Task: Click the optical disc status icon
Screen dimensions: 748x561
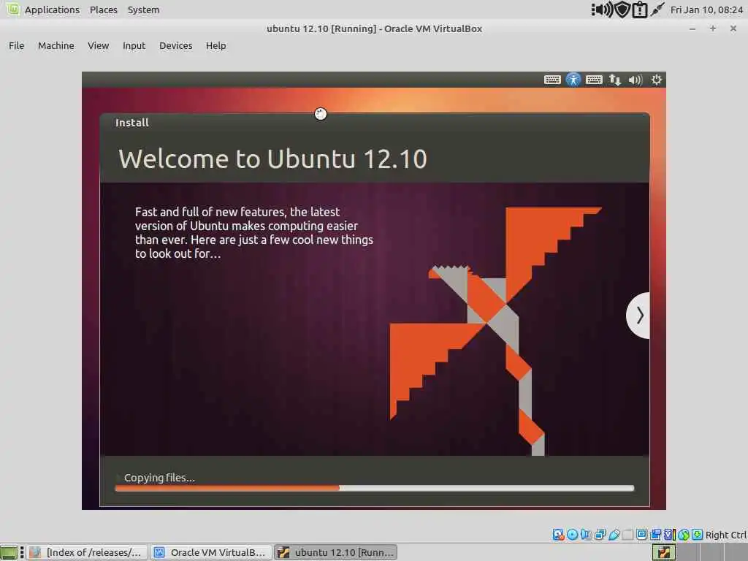Action: (x=573, y=535)
